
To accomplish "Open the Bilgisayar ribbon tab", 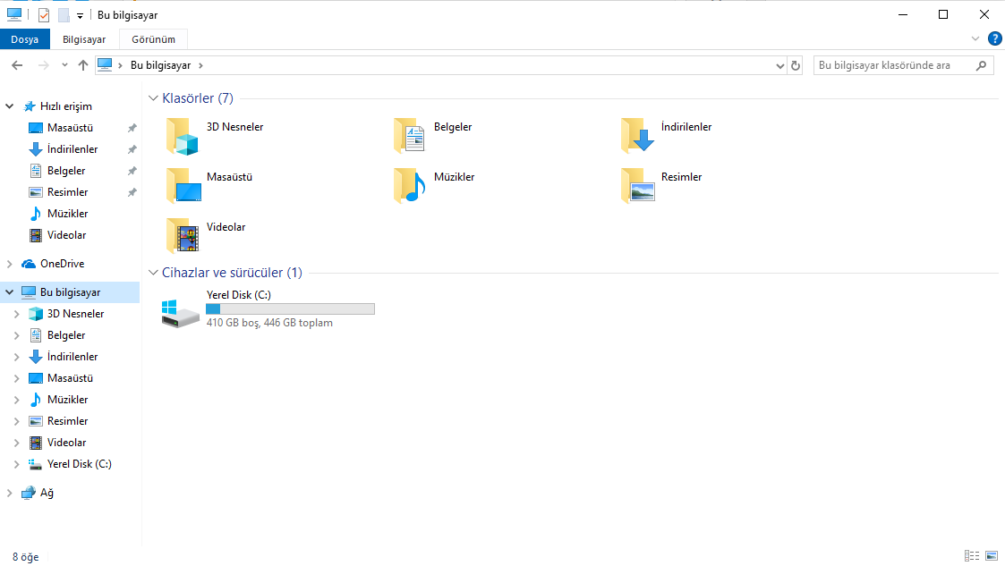I will click(x=84, y=39).
